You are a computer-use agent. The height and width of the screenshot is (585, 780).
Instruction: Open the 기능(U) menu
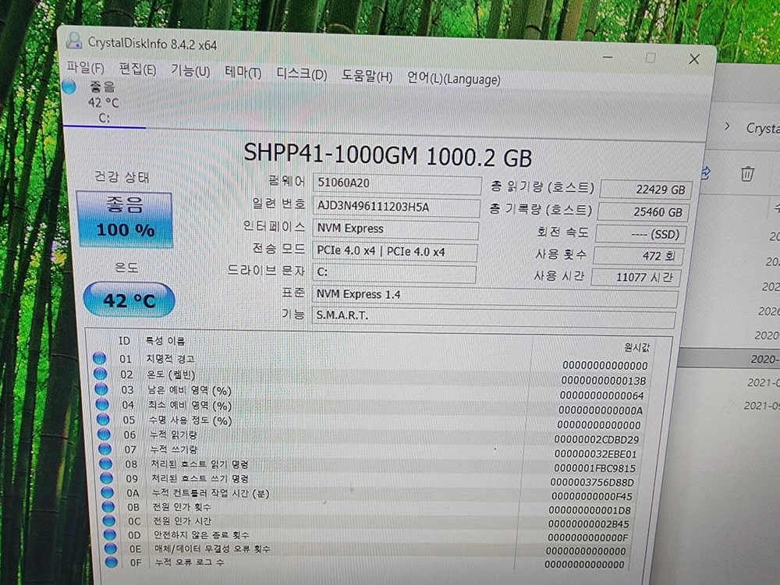(190, 71)
